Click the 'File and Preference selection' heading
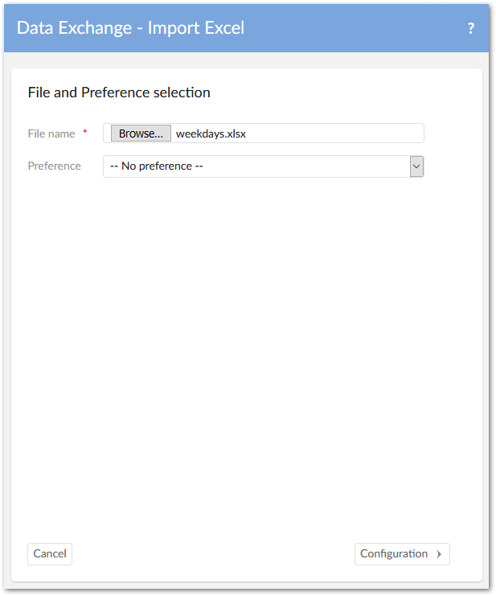Image resolution: width=496 pixels, height=596 pixels. tap(119, 92)
